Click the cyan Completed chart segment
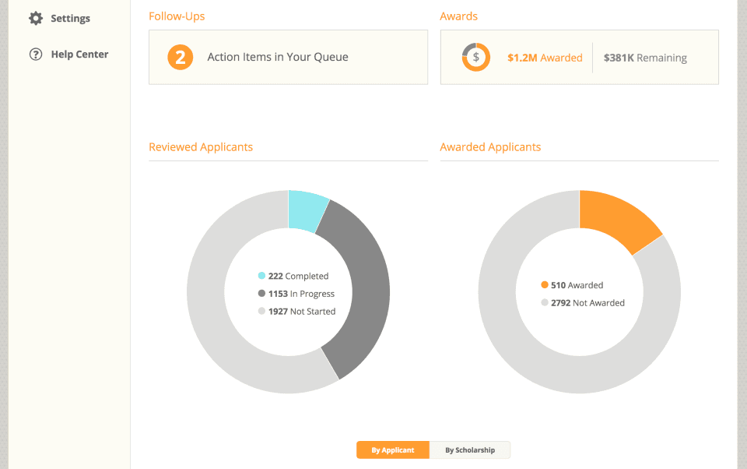Image resolution: width=747 pixels, height=469 pixels. [x=307, y=210]
